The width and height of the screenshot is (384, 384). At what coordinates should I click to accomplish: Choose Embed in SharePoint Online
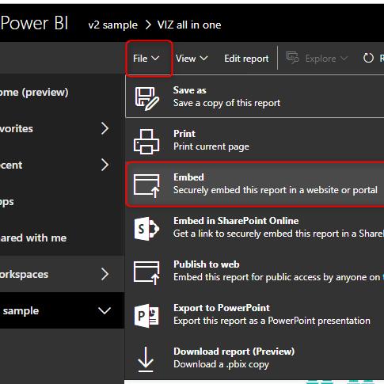tap(255, 227)
